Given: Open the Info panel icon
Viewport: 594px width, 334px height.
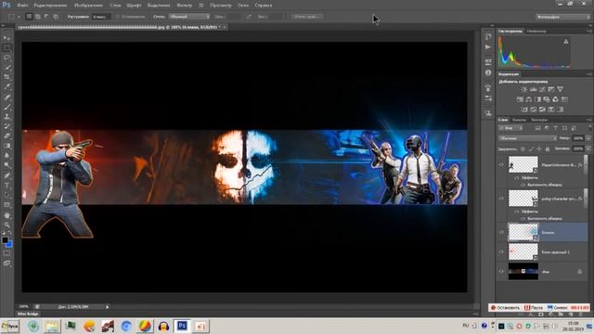Looking at the screenshot, I should (488, 72).
